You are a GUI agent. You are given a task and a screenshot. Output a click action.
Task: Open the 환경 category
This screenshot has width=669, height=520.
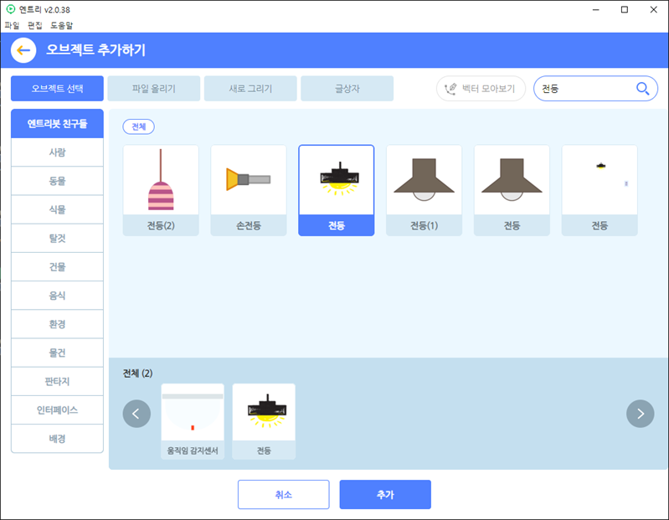point(57,324)
